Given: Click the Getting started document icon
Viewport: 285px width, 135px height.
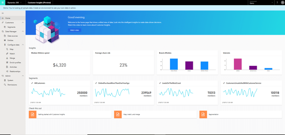Looking at the screenshot, I should pyautogui.click(x=33, y=114).
